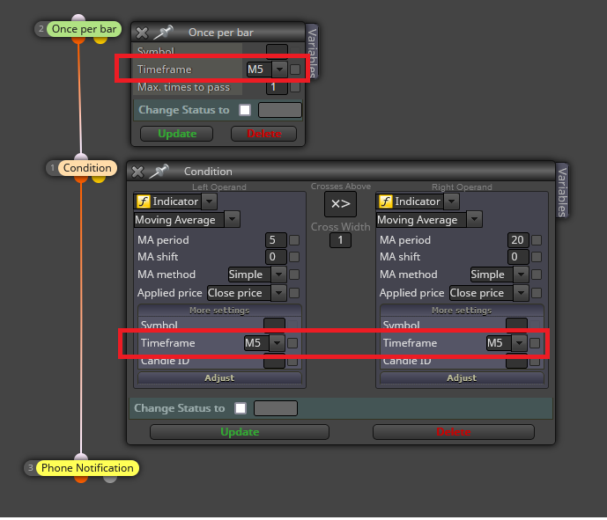Click Right Operand Indicator function icon
607x520 pixels.
tap(386, 201)
